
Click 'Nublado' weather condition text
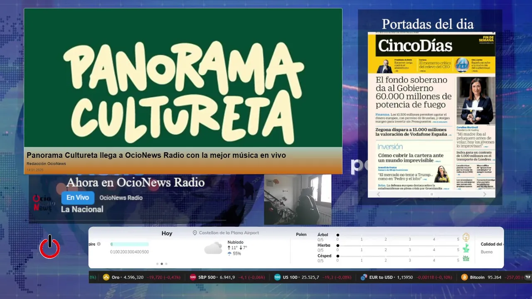coord(236,242)
